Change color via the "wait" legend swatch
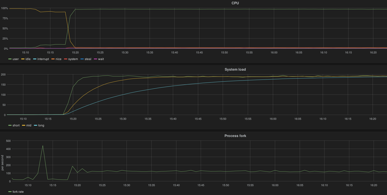 tap(95, 59)
